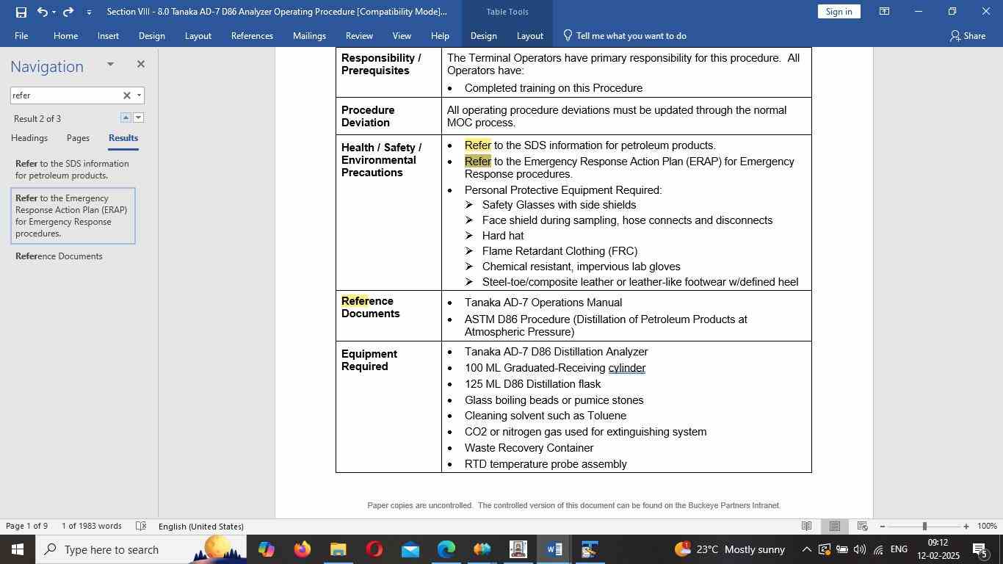Click the Undo arrow icon

(x=43, y=12)
